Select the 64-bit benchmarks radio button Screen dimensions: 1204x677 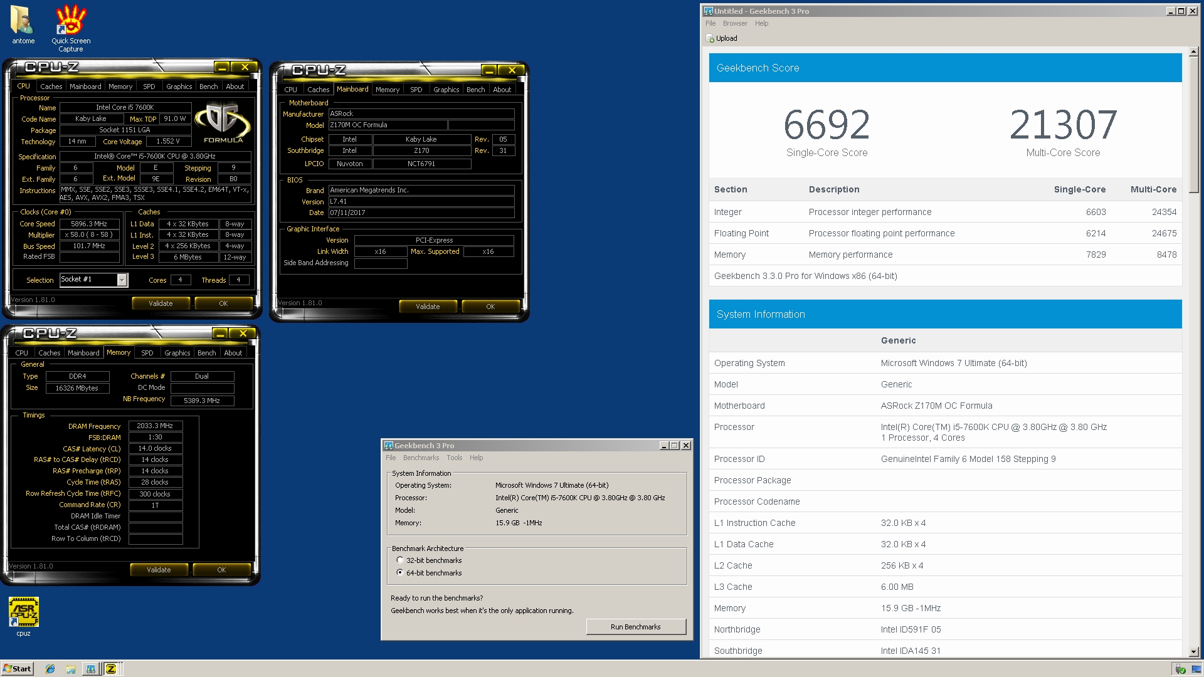click(400, 573)
